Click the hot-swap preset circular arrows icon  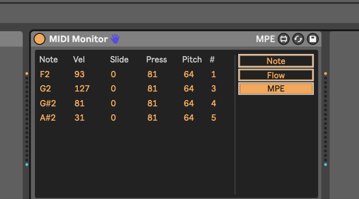click(298, 39)
